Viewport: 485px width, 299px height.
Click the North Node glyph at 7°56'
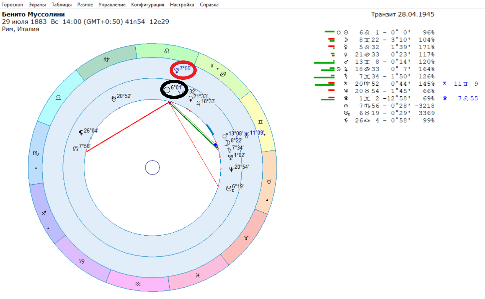[75, 148]
